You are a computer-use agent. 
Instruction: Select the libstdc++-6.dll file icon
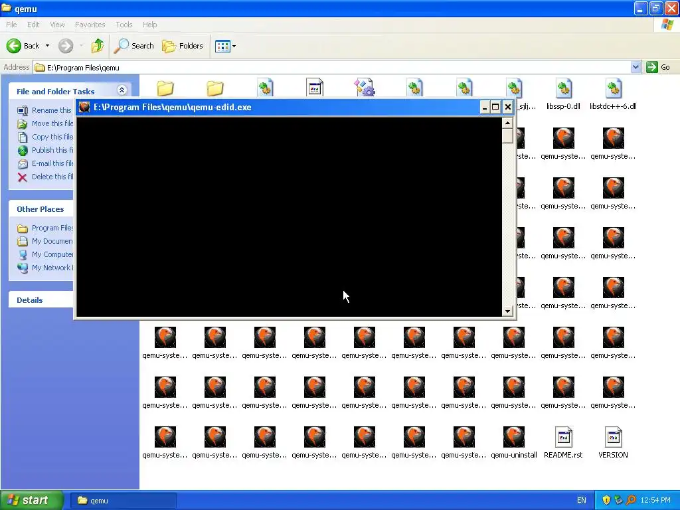613,89
